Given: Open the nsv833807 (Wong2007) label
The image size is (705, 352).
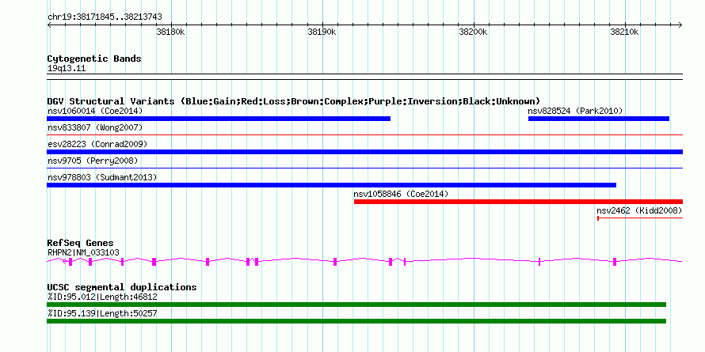Looking at the screenshot, I should (95, 127).
